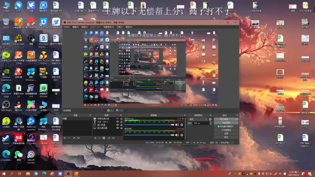315x177 pixels.
Task: Open OBS Studio icon on taskbar
Action: tap(68, 173)
